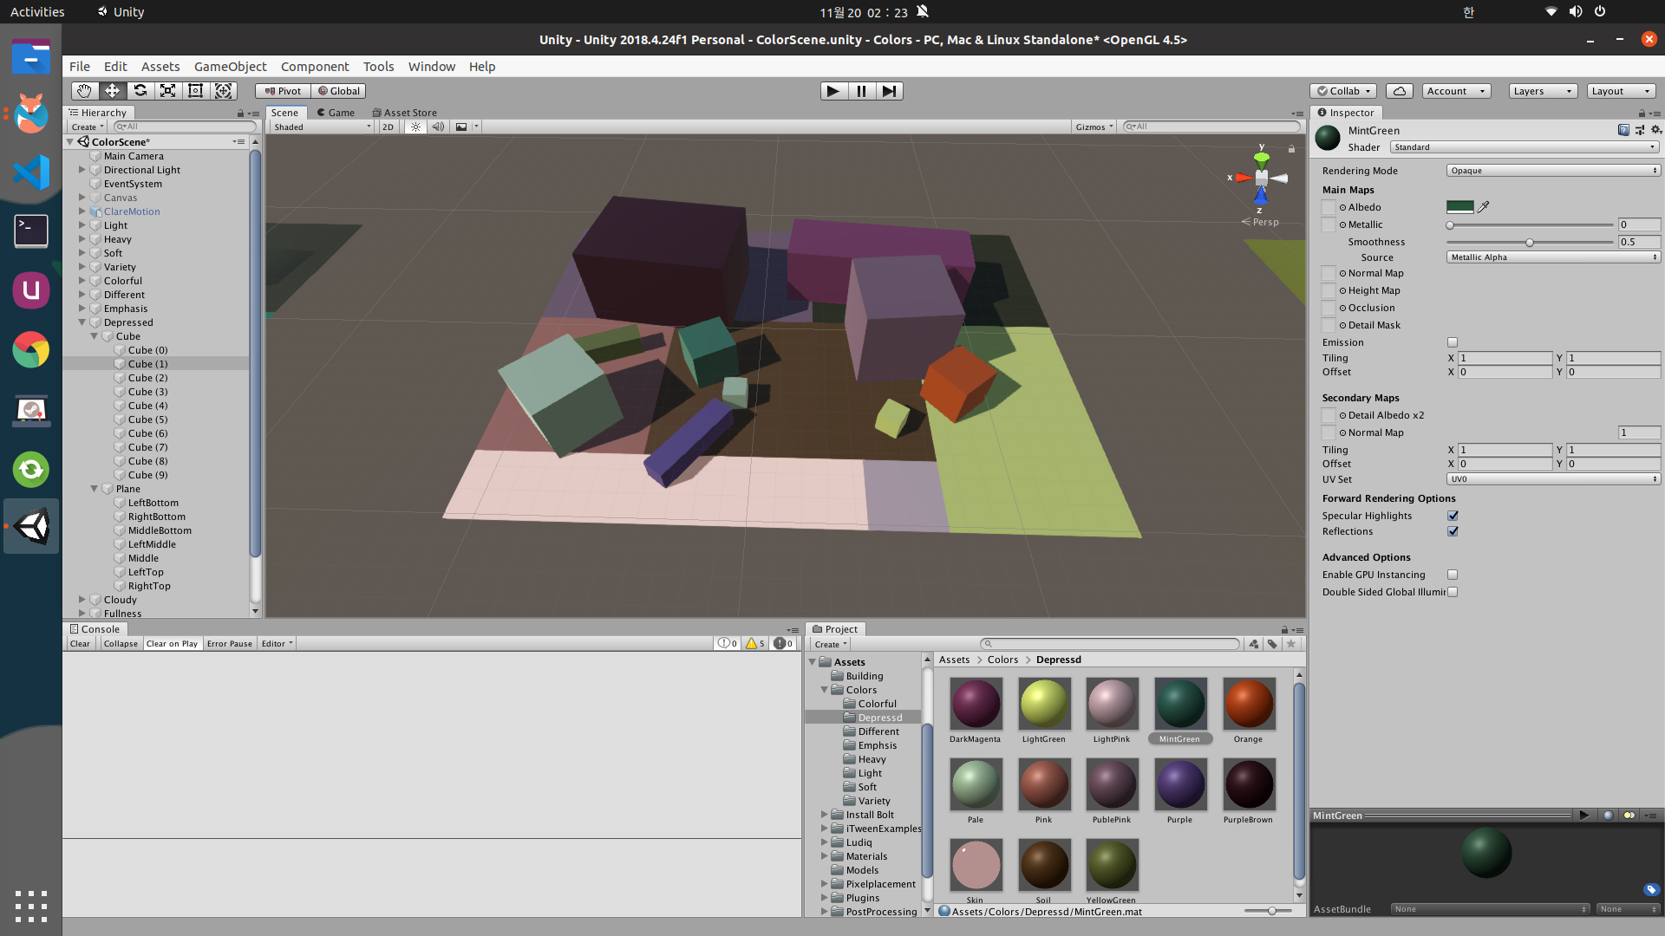Click the Collab button
This screenshot has width=1665, height=936.
[x=1343, y=91]
